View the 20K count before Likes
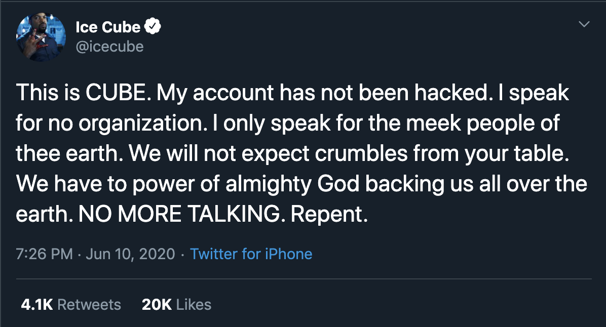The width and height of the screenshot is (606, 327). (x=157, y=304)
